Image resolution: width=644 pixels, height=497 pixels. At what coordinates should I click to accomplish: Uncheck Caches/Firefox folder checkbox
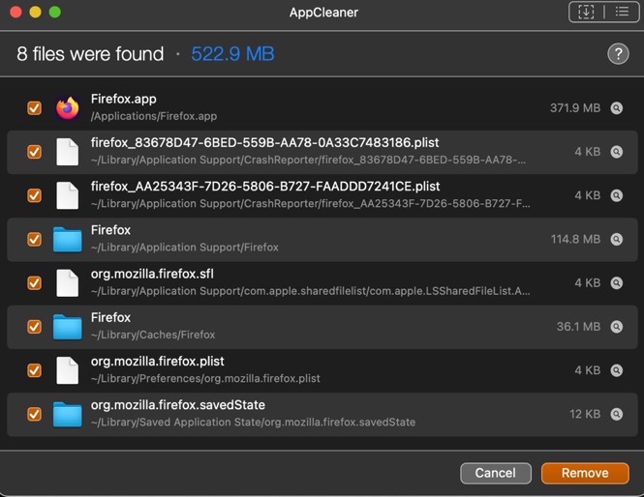tap(35, 327)
